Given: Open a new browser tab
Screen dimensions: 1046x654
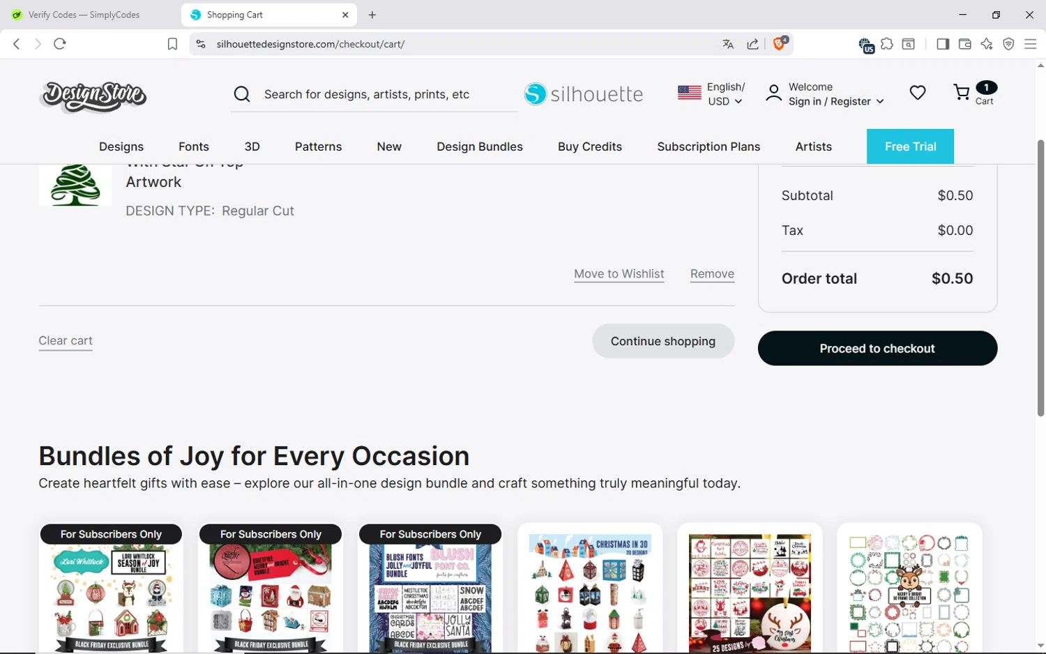Looking at the screenshot, I should [x=372, y=15].
